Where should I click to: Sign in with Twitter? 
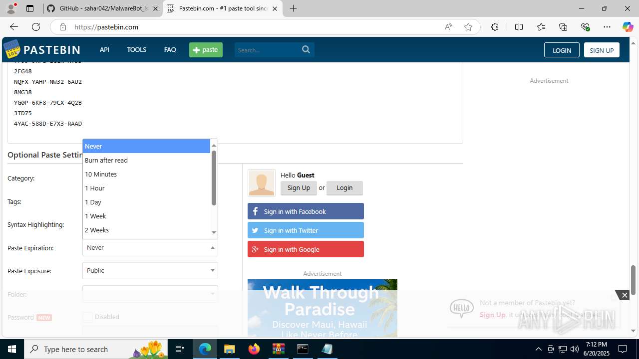306,230
